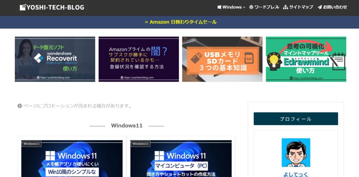Click the プロフィール sidebar heading

[296, 119]
